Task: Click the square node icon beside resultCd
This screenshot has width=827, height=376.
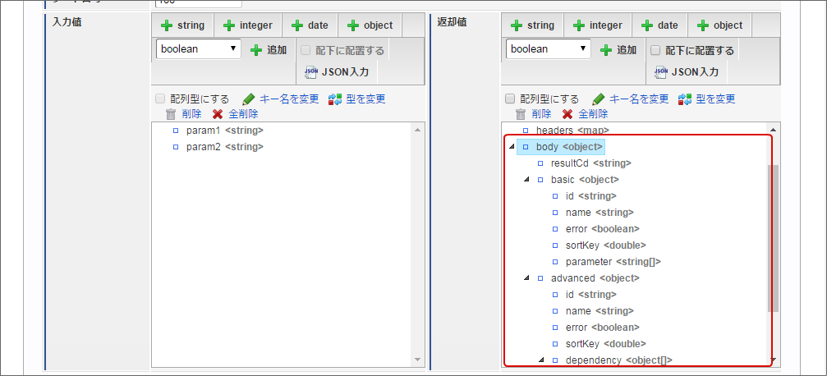Action: pyautogui.click(x=540, y=163)
